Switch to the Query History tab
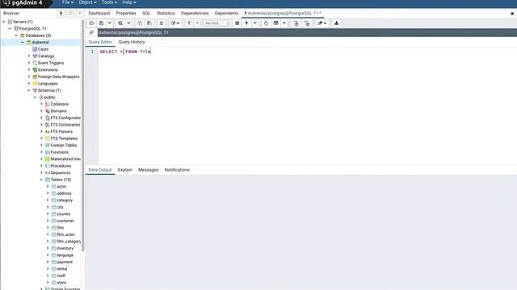 tap(132, 42)
